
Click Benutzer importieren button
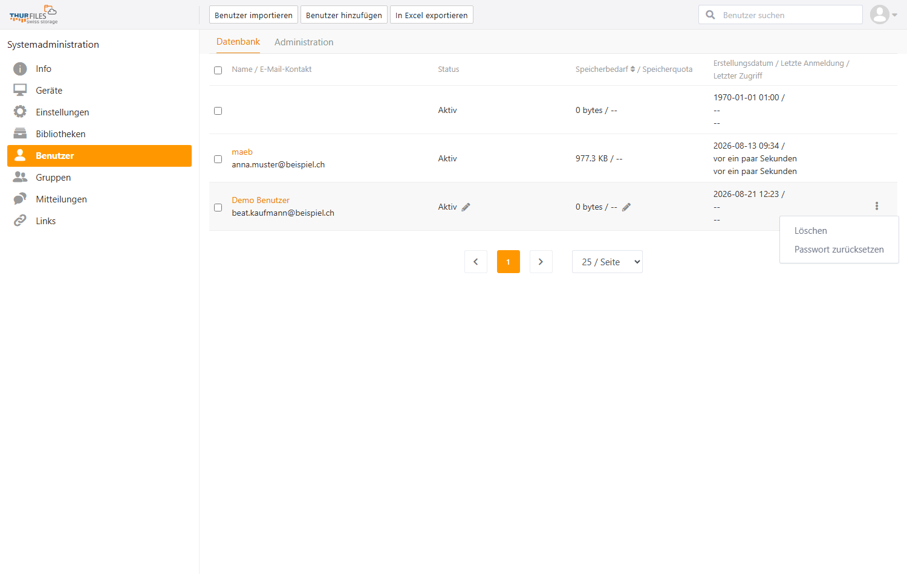click(253, 15)
